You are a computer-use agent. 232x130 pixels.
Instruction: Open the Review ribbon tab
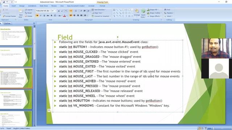54,6
